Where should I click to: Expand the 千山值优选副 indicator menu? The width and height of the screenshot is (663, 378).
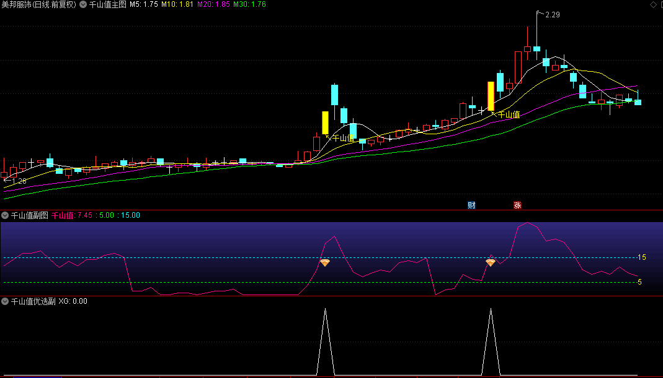[x=5, y=301]
